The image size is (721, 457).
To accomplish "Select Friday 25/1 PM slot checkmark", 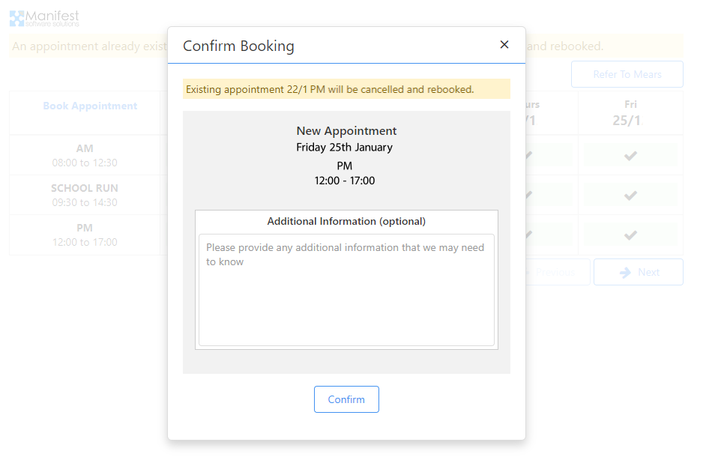I will click(630, 234).
